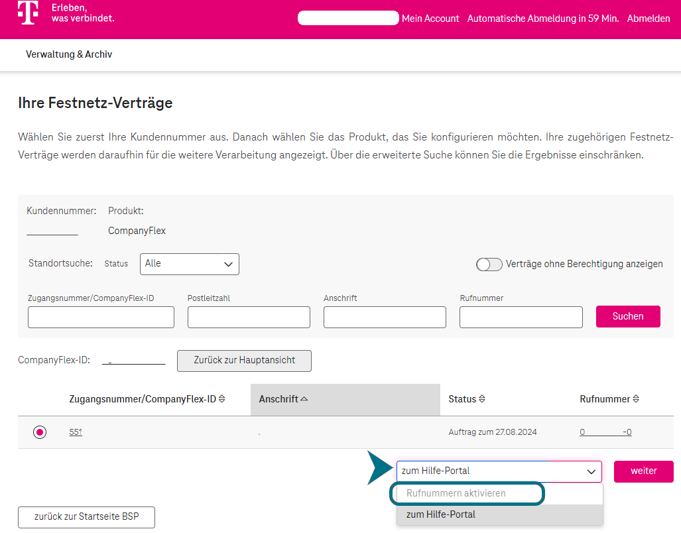Click the Kundennummer value under Kundennummer label

tap(52, 231)
